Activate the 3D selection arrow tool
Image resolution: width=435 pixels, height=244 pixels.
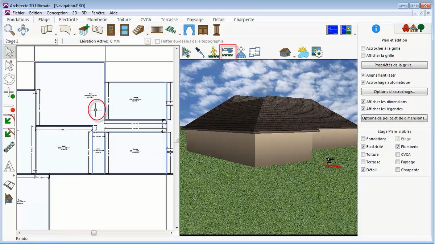186,52
